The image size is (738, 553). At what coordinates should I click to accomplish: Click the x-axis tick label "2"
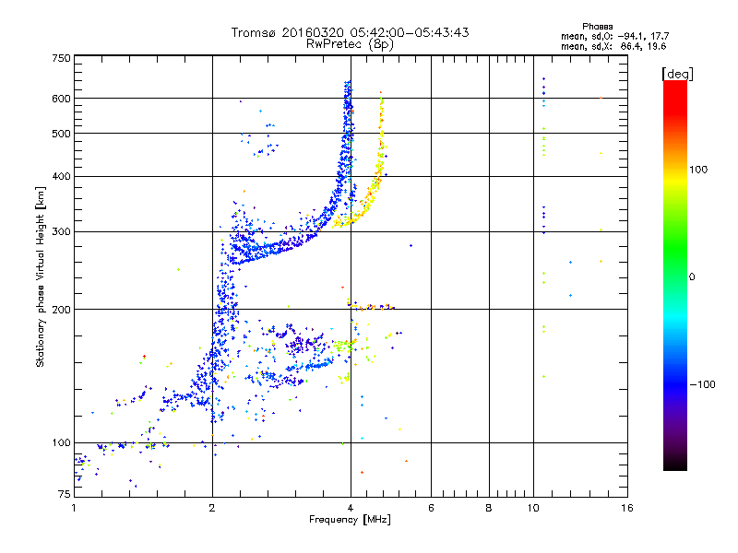pos(212,508)
